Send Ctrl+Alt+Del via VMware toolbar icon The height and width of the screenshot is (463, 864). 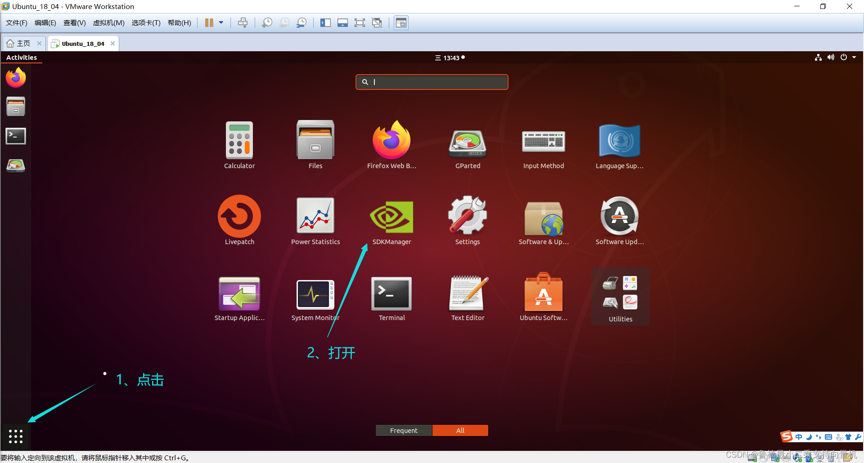[x=243, y=23]
